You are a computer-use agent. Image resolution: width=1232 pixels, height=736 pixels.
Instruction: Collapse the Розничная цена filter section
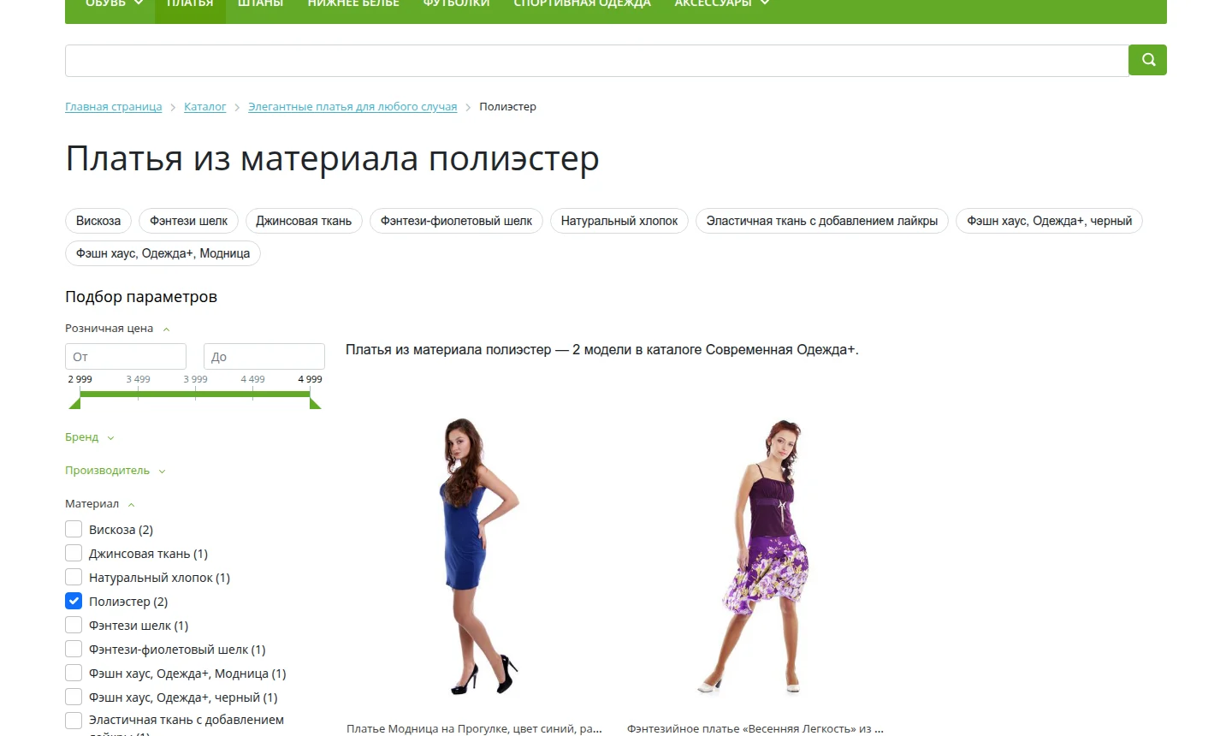pos(117,329)
